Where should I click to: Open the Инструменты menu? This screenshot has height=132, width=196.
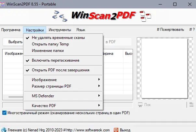(60, 30)
